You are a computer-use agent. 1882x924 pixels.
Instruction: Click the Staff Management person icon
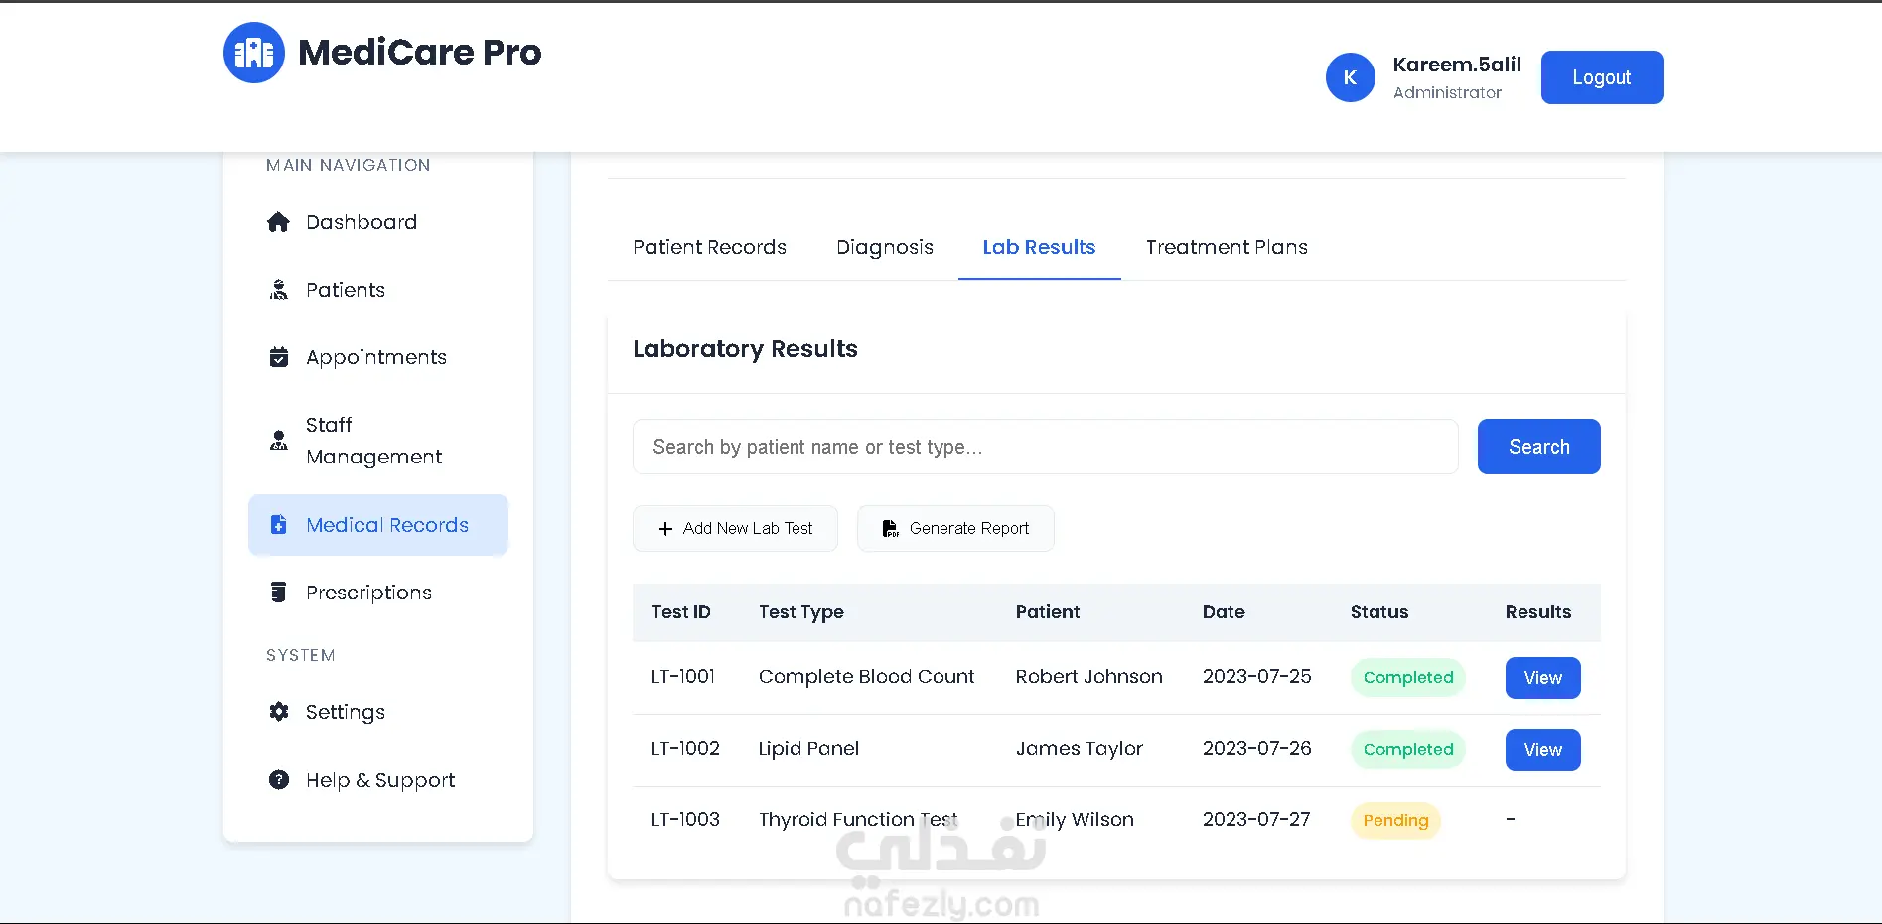(x=279, y=441)
